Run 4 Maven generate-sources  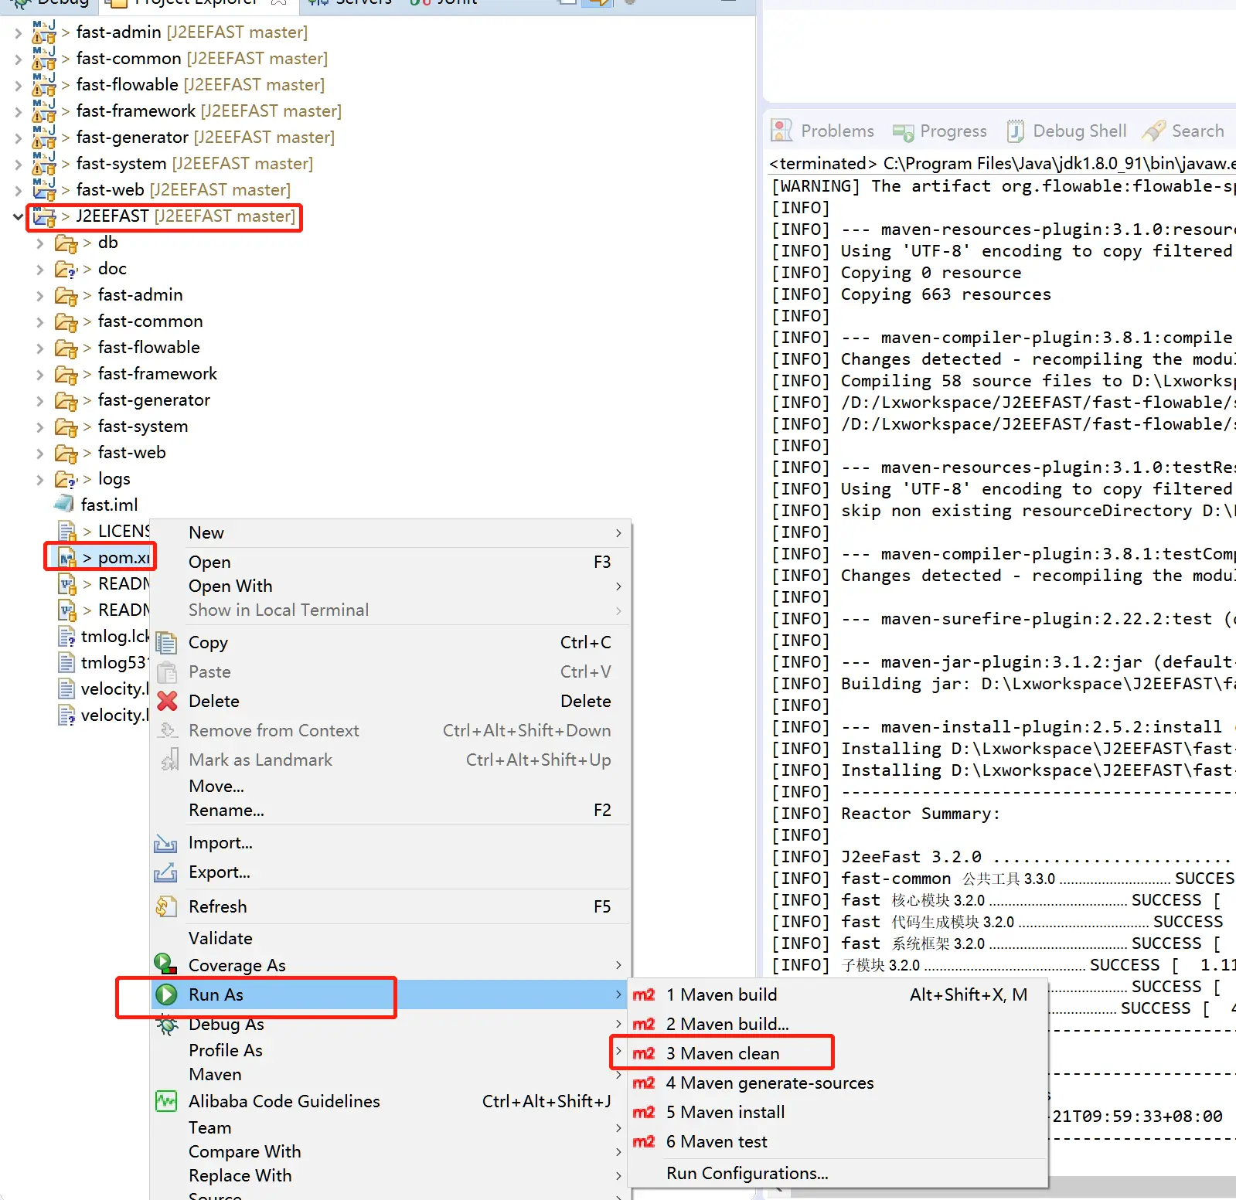(x=837, y=1083)
